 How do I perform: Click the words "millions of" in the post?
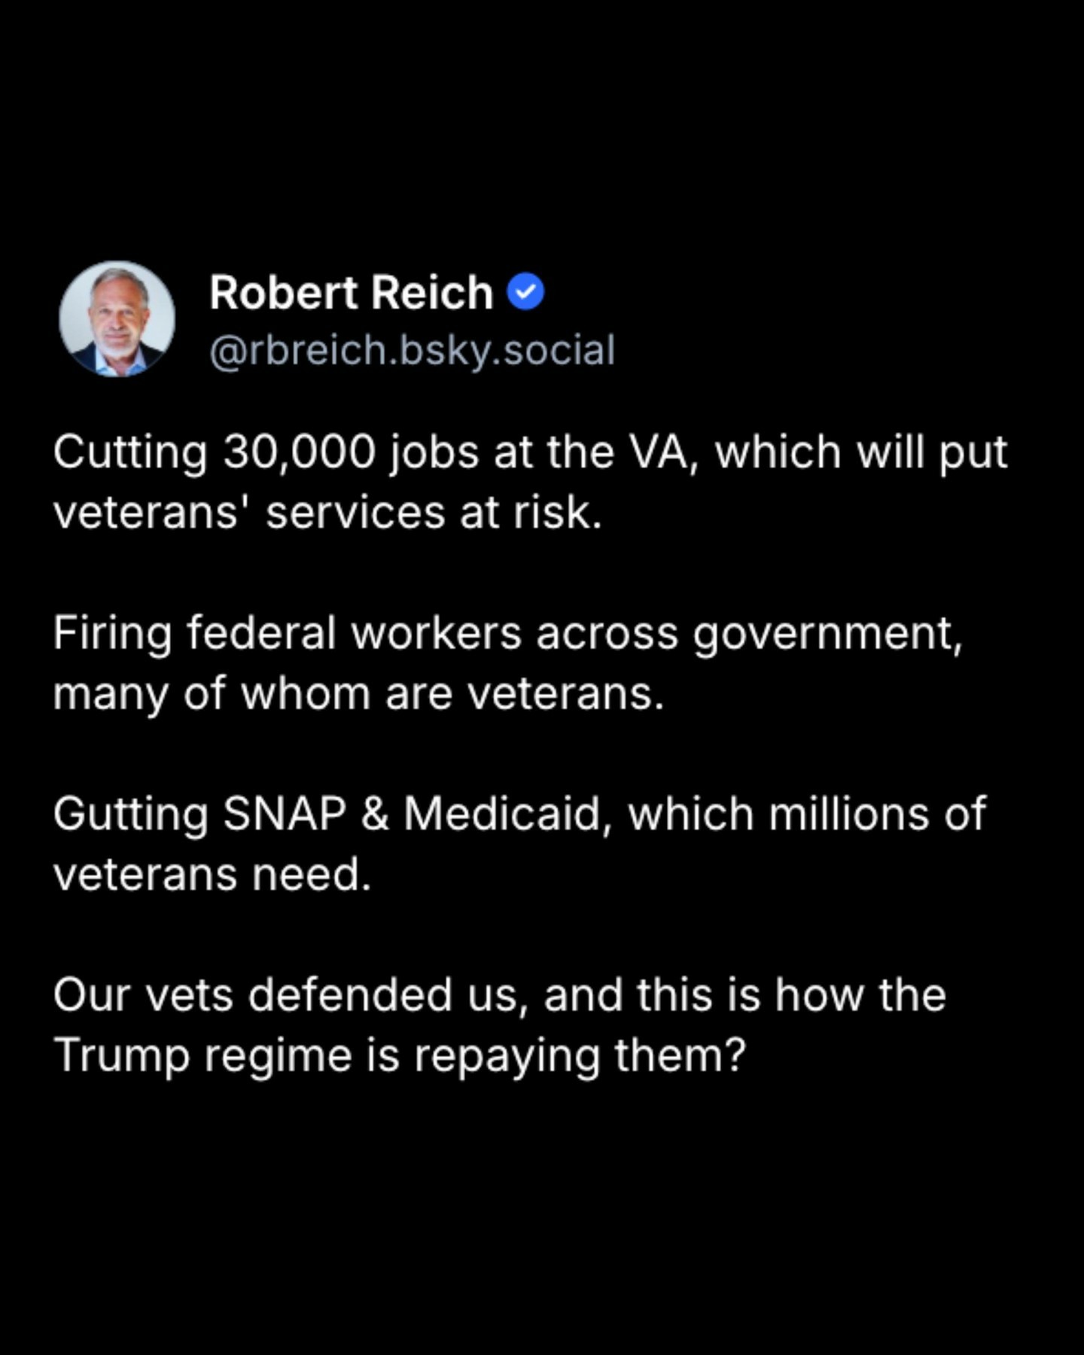coord(877,815)
